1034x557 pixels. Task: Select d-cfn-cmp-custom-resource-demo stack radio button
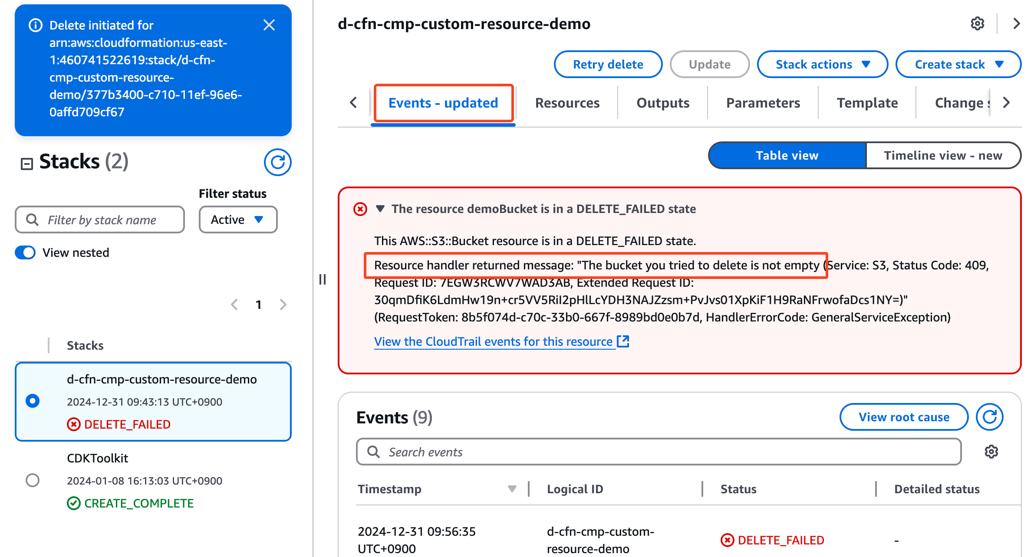[x=33, y=401]
